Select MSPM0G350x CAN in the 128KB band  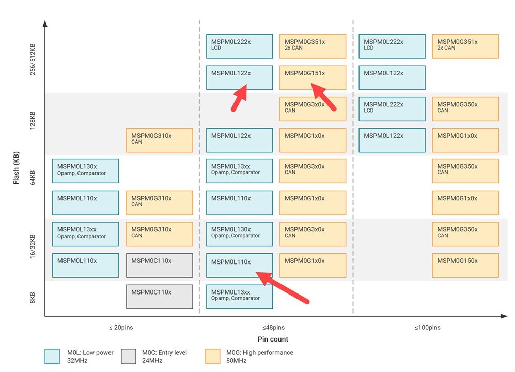(x=465, y=109)
